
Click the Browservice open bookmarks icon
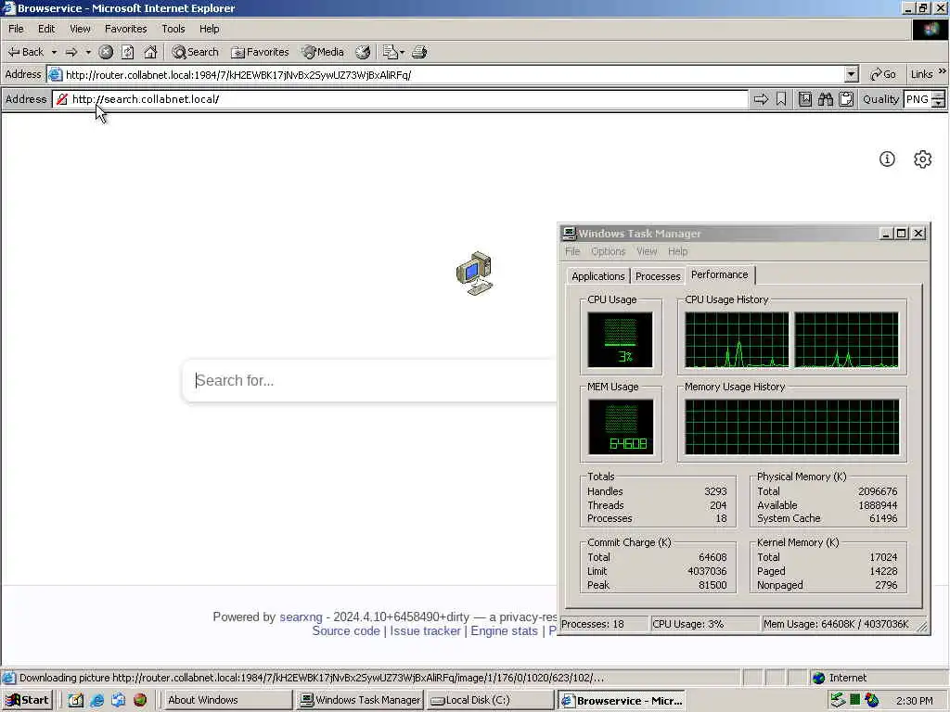point(804,99)
